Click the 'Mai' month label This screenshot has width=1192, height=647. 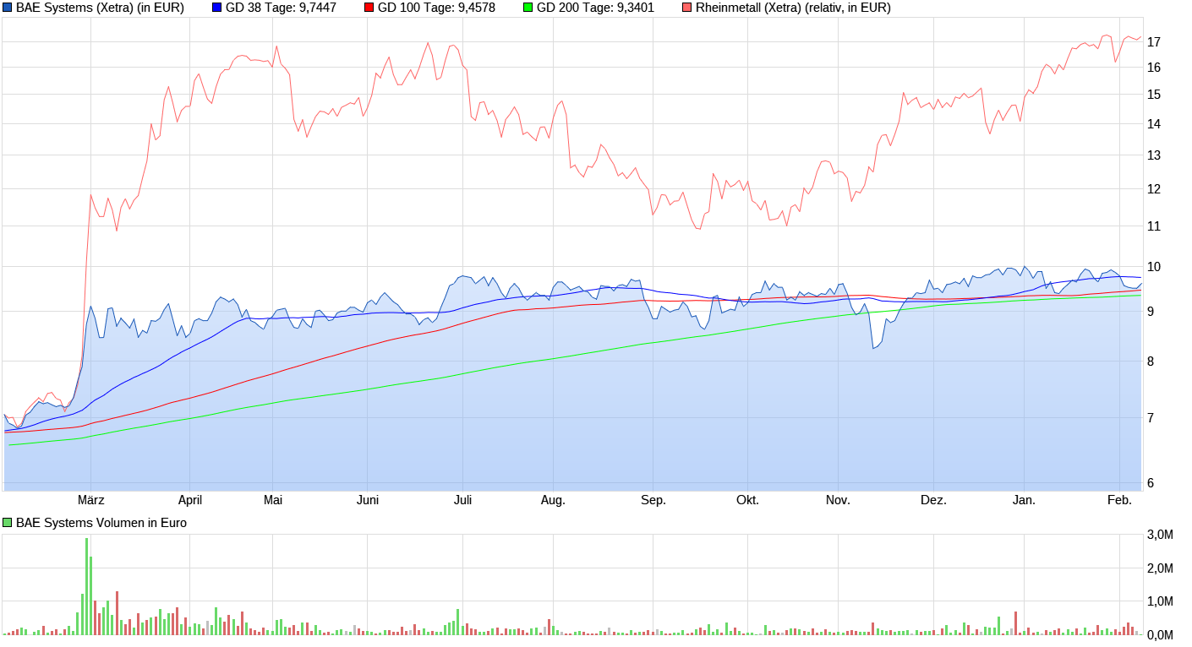pyautogui.click(x=273, y=500)
